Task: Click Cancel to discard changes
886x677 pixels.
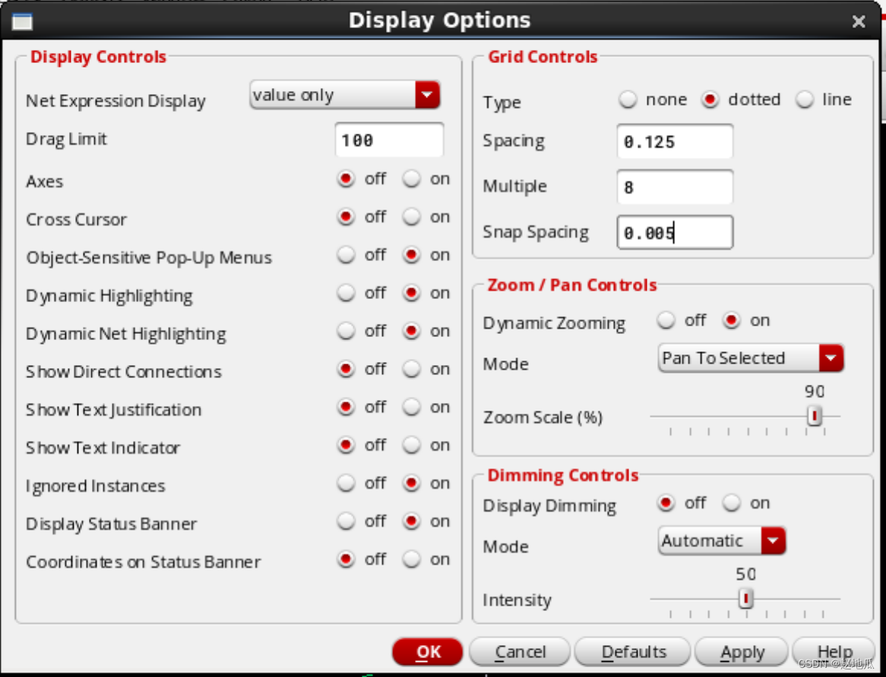Action: click(521, 652)
